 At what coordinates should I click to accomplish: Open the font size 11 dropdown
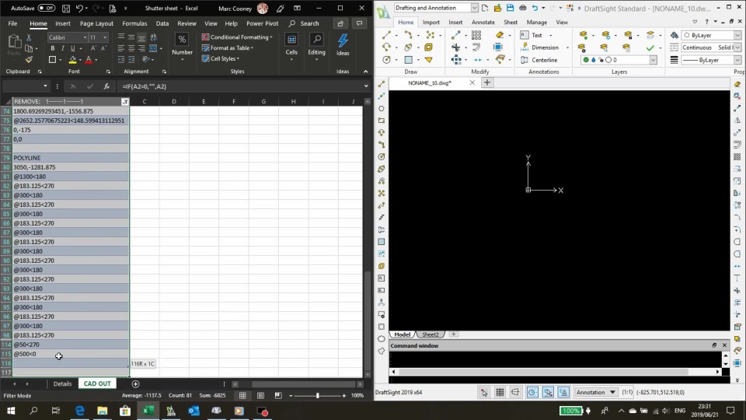(x=105, y=37)
